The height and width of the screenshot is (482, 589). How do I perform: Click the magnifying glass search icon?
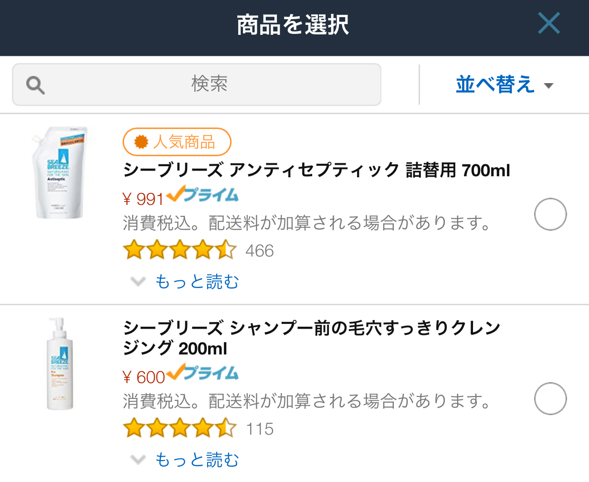pos(35,86)
